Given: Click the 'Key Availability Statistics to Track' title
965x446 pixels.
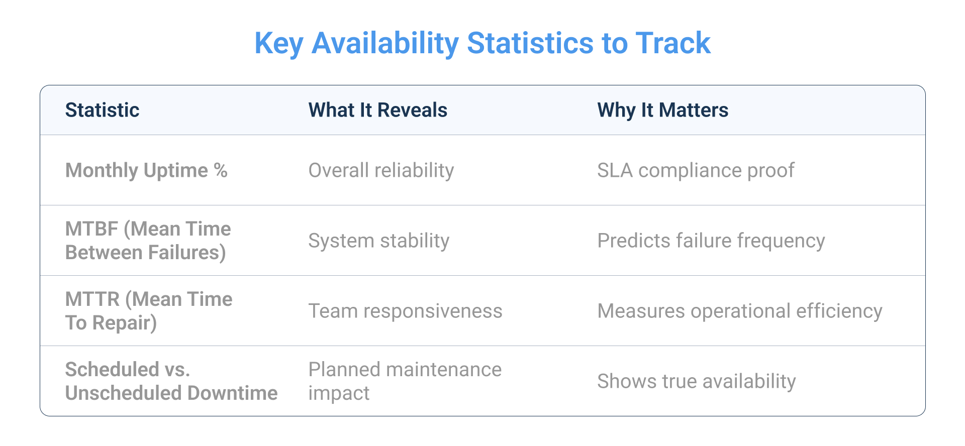Looking at the screenshot, I should pyautogui.click(x=482, y=43).
